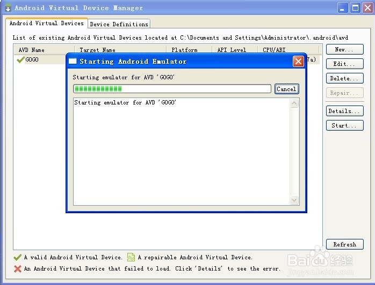The image size is (375, 285).
Task: Click the Starting Android Emulator dialog title icon
Action: point(73,61)
